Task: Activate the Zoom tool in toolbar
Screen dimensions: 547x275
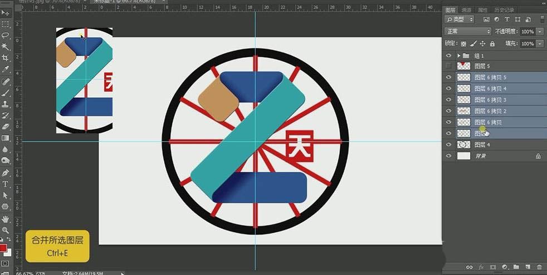Action: (x=6, y=229)
